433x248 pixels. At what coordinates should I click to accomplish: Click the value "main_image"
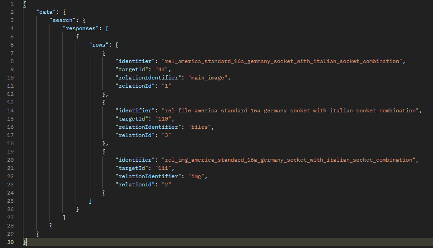point(208,78)
